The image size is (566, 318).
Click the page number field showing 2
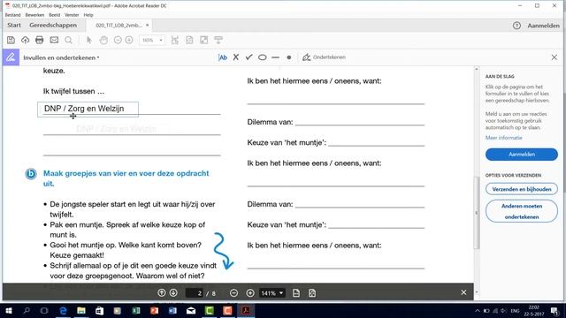pyautogui.click(x=195, y=293)
